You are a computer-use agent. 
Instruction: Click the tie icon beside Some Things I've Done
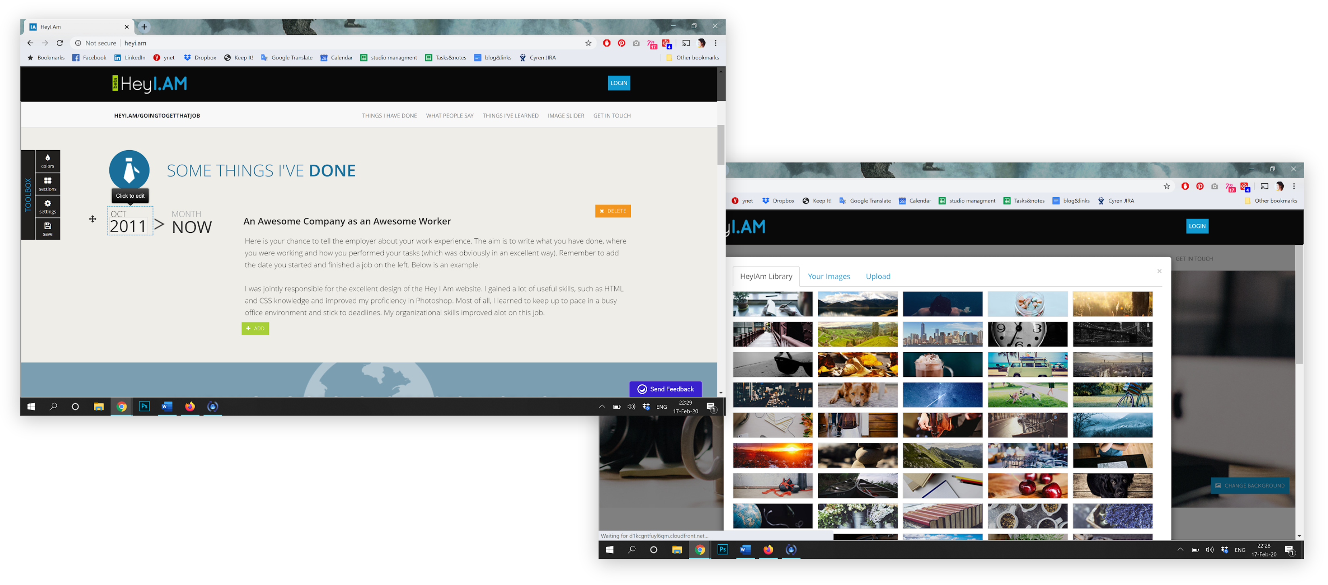129,170
